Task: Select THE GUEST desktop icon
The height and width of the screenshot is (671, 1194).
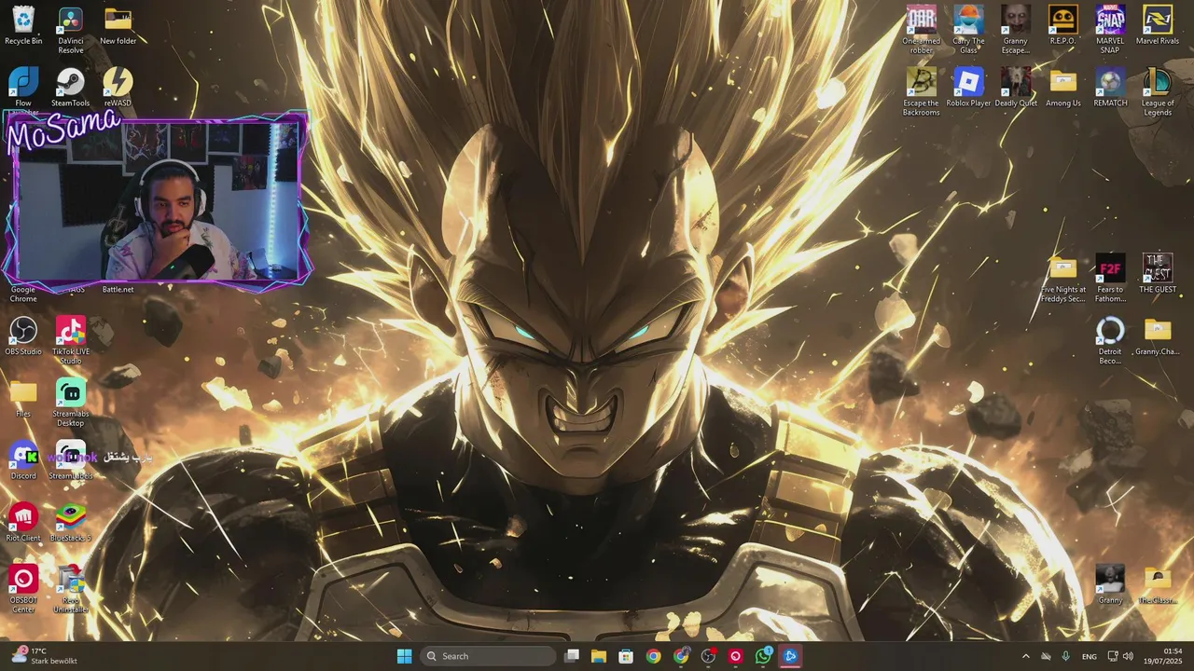Action: (1158, 274)
